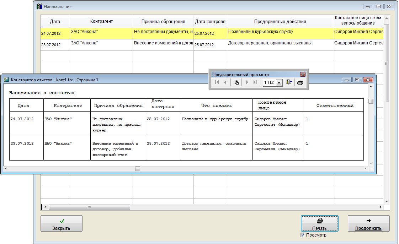Click the down arrow of preview vertical scrollbar
This screenshot has height=244, width=399.
371,163
